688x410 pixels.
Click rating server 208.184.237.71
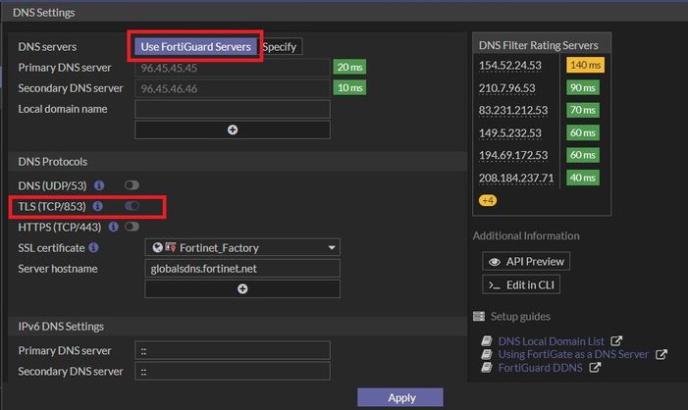point(516,179)
